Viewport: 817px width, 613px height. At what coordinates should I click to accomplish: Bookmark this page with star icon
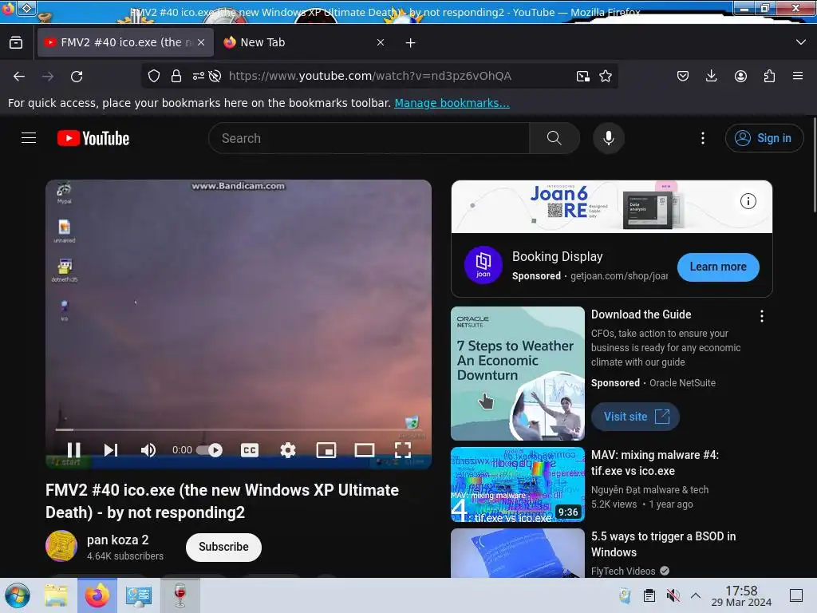pyautogui.click(x=606, y=76)
